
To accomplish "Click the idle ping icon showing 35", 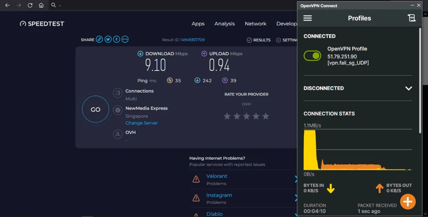I will pos(170,80).
